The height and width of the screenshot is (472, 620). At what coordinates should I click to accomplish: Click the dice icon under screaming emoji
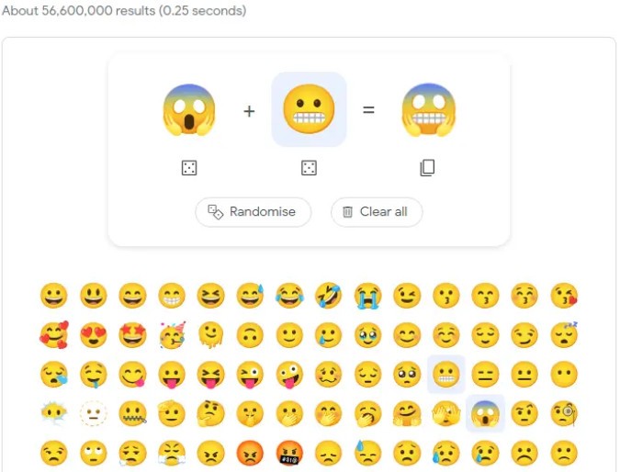(189, 168)
